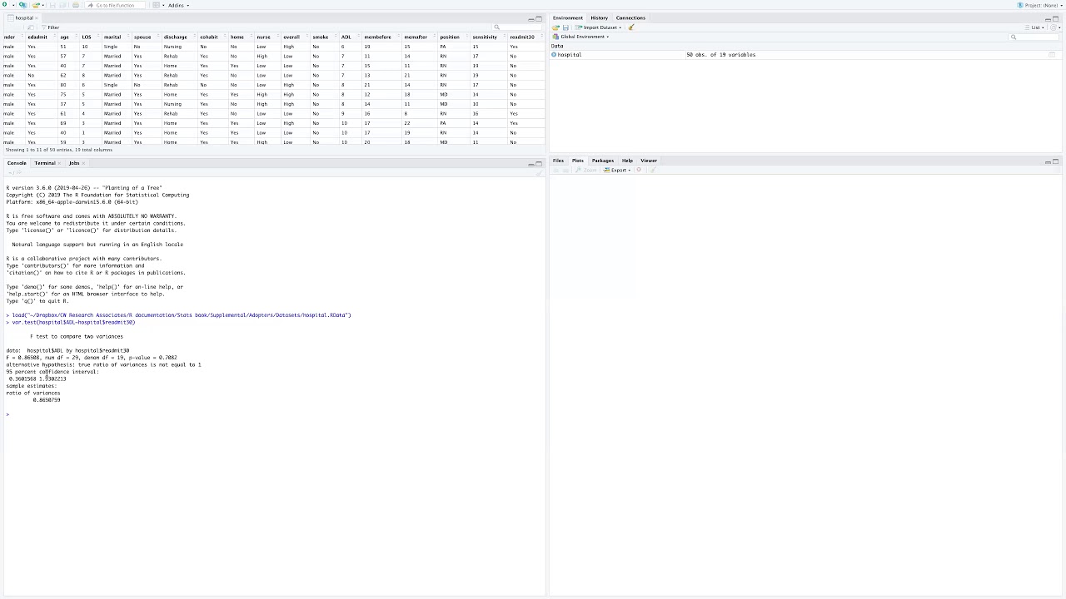Screen dimensions: 1066x599
Task: Click the previous plot arrow icon
Action: [555, 170]
